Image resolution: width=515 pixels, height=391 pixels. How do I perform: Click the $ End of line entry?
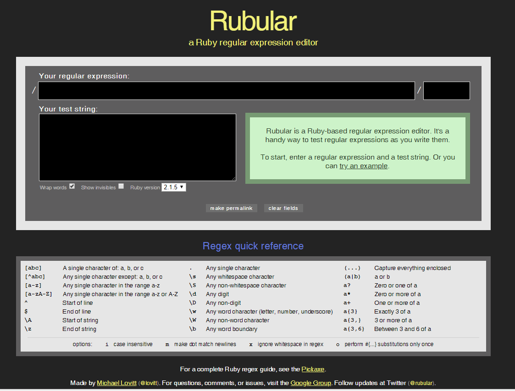point(58,312)
